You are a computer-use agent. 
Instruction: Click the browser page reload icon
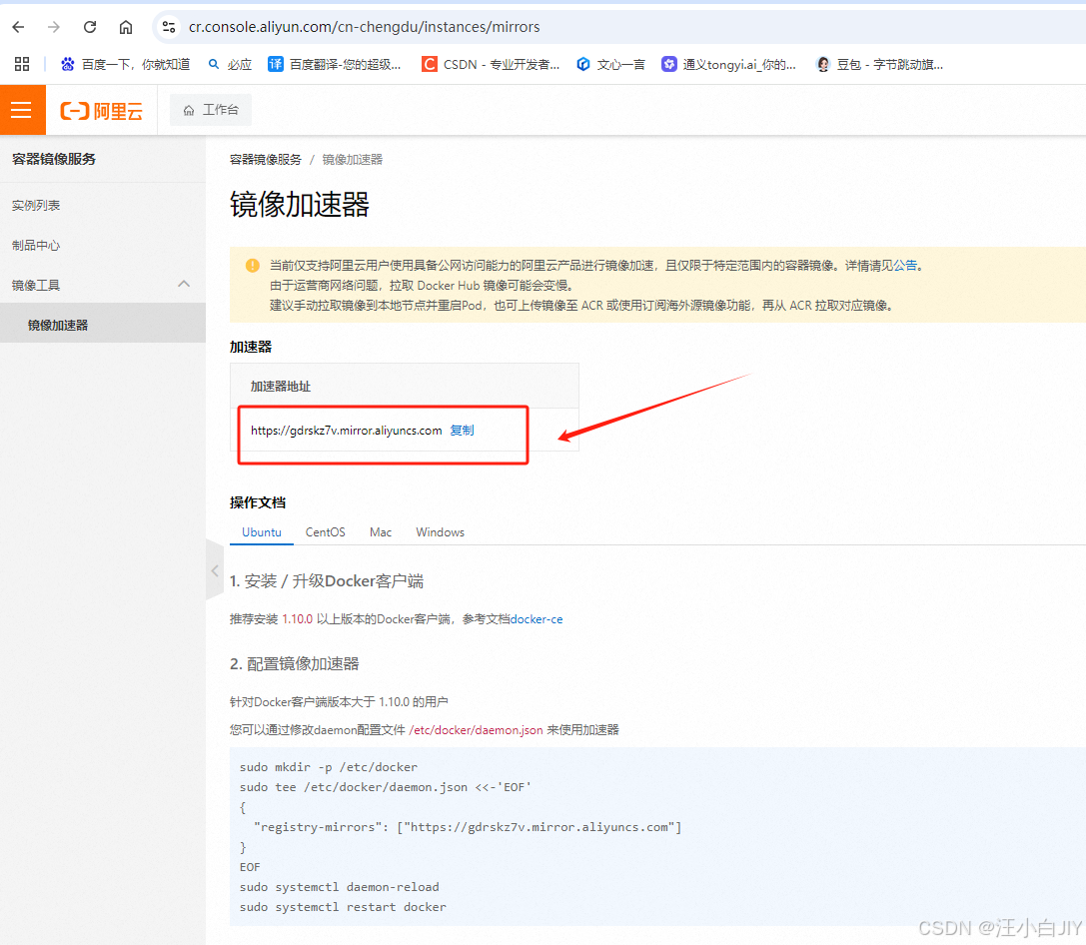pyautogui.click(x=89, y=27)
